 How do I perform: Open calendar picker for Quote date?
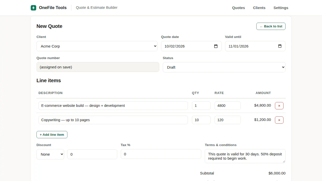coord(216,46)
